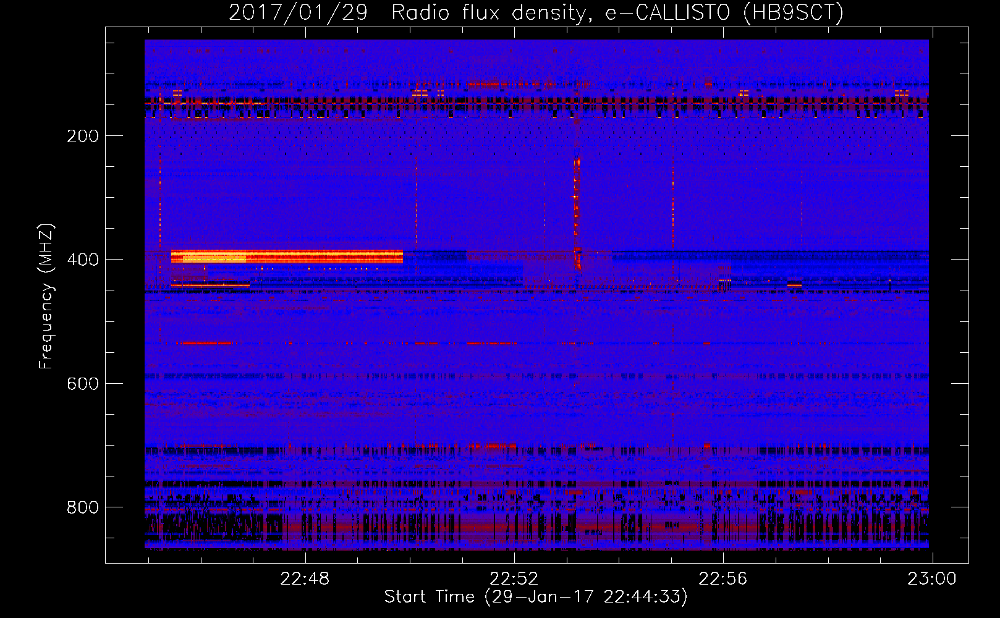Click the 800 frequency tick label
Image resolution: width=1000 pixels, height=618 pixels.
82,507
